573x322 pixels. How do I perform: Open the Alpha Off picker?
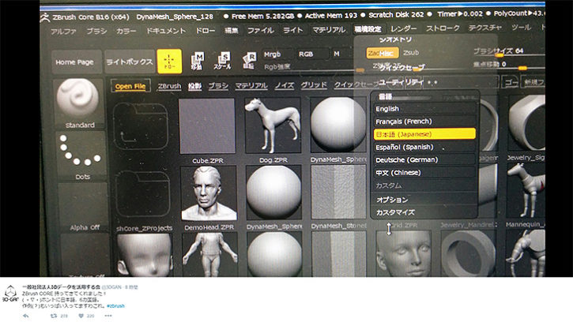click(82, 207)
